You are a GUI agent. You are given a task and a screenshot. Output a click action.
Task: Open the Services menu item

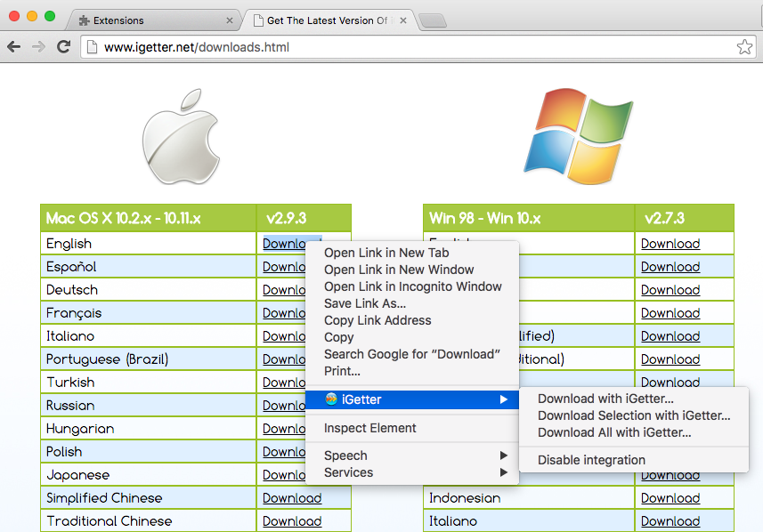pos(412,472)
